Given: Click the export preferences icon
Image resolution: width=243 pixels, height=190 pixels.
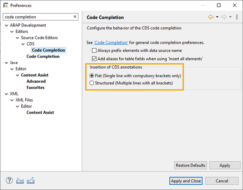Looking at the screenshot, I should point(31,181).
